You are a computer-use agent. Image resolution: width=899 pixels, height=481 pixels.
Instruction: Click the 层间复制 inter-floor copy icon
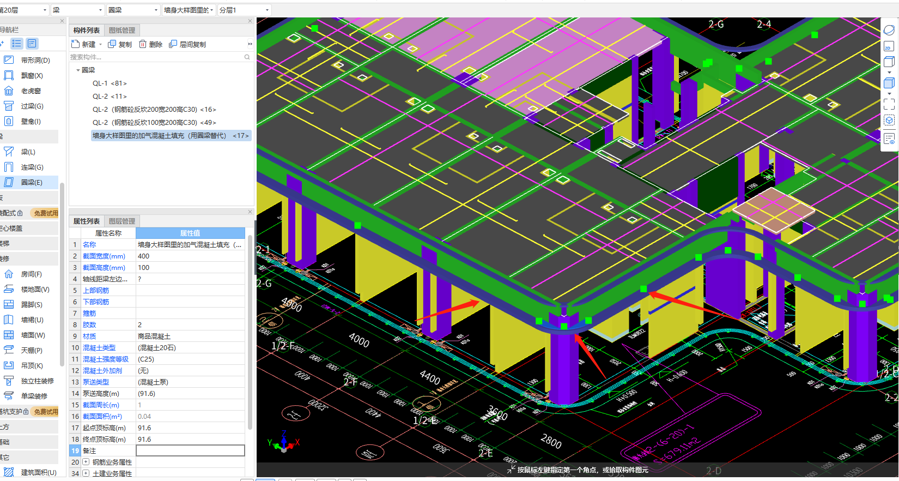(x=173, y=44)
